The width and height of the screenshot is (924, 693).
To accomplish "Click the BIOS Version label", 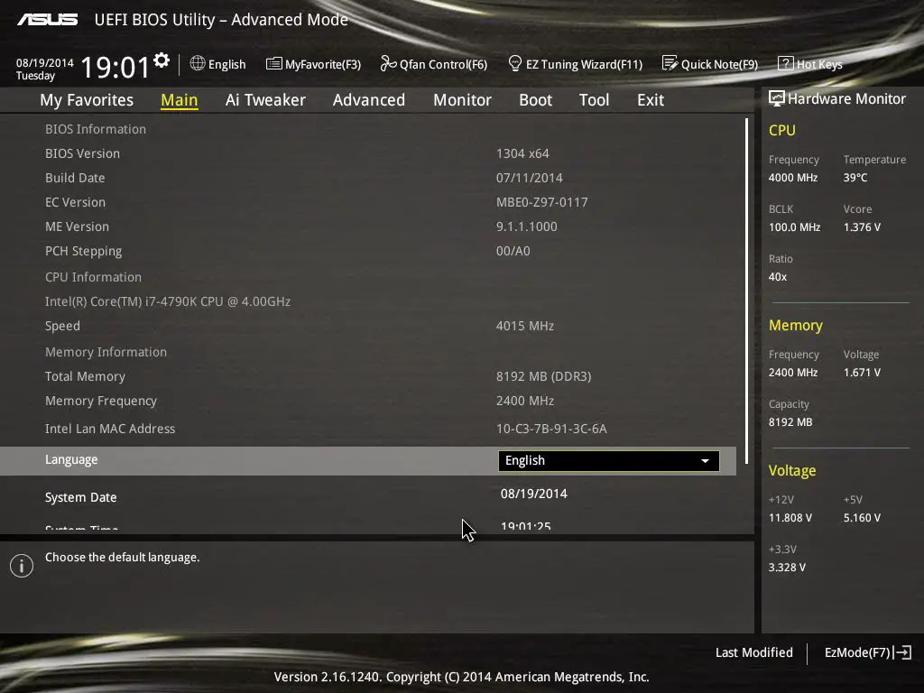I will pos(82,153).
